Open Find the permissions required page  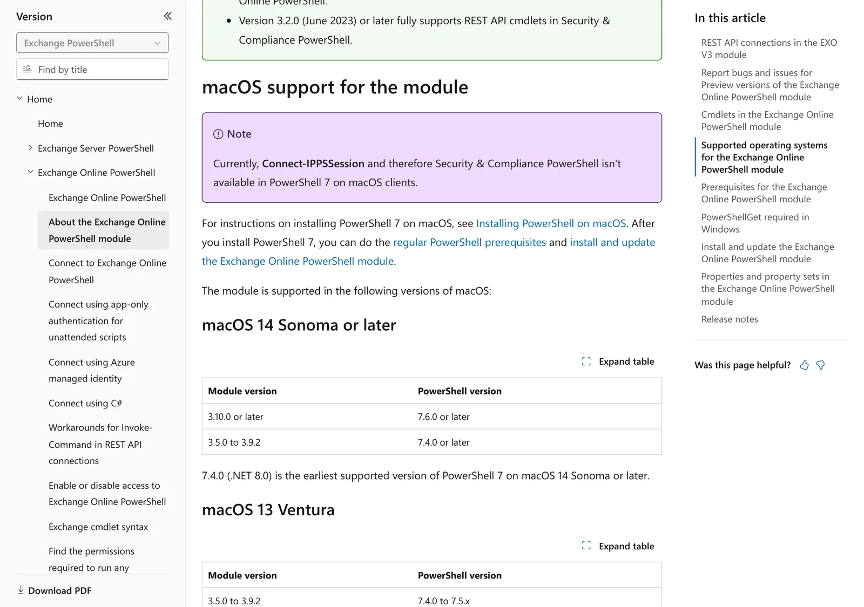(x=91, y=560)
